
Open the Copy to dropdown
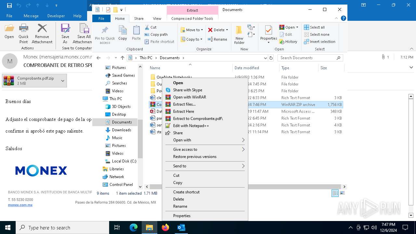192,39
